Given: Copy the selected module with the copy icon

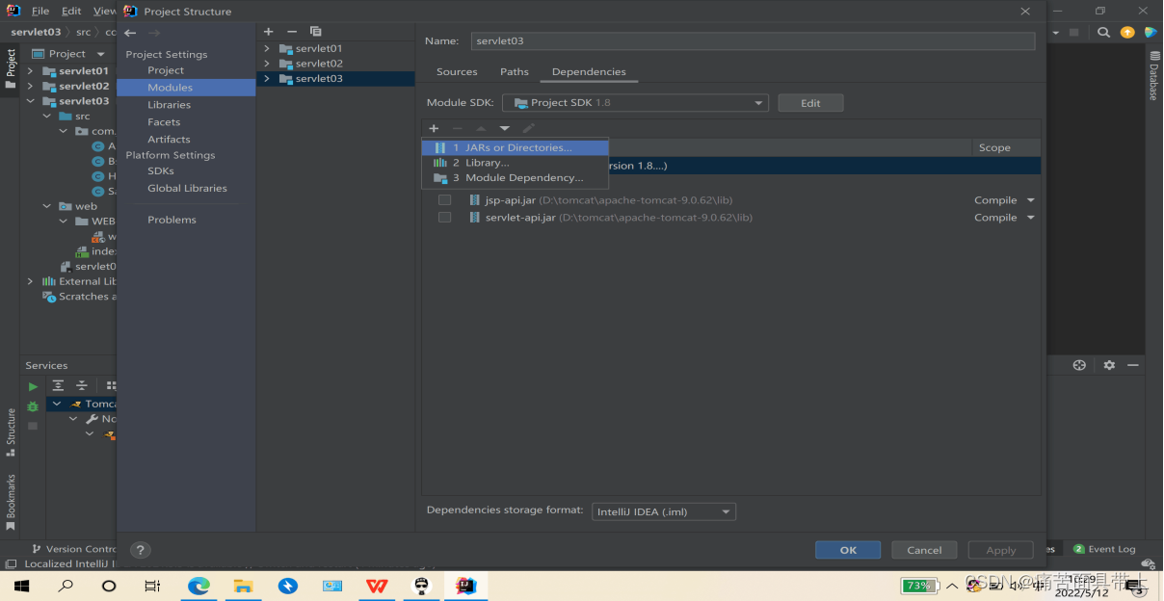Looking at the screenshot, I should 315,32.
